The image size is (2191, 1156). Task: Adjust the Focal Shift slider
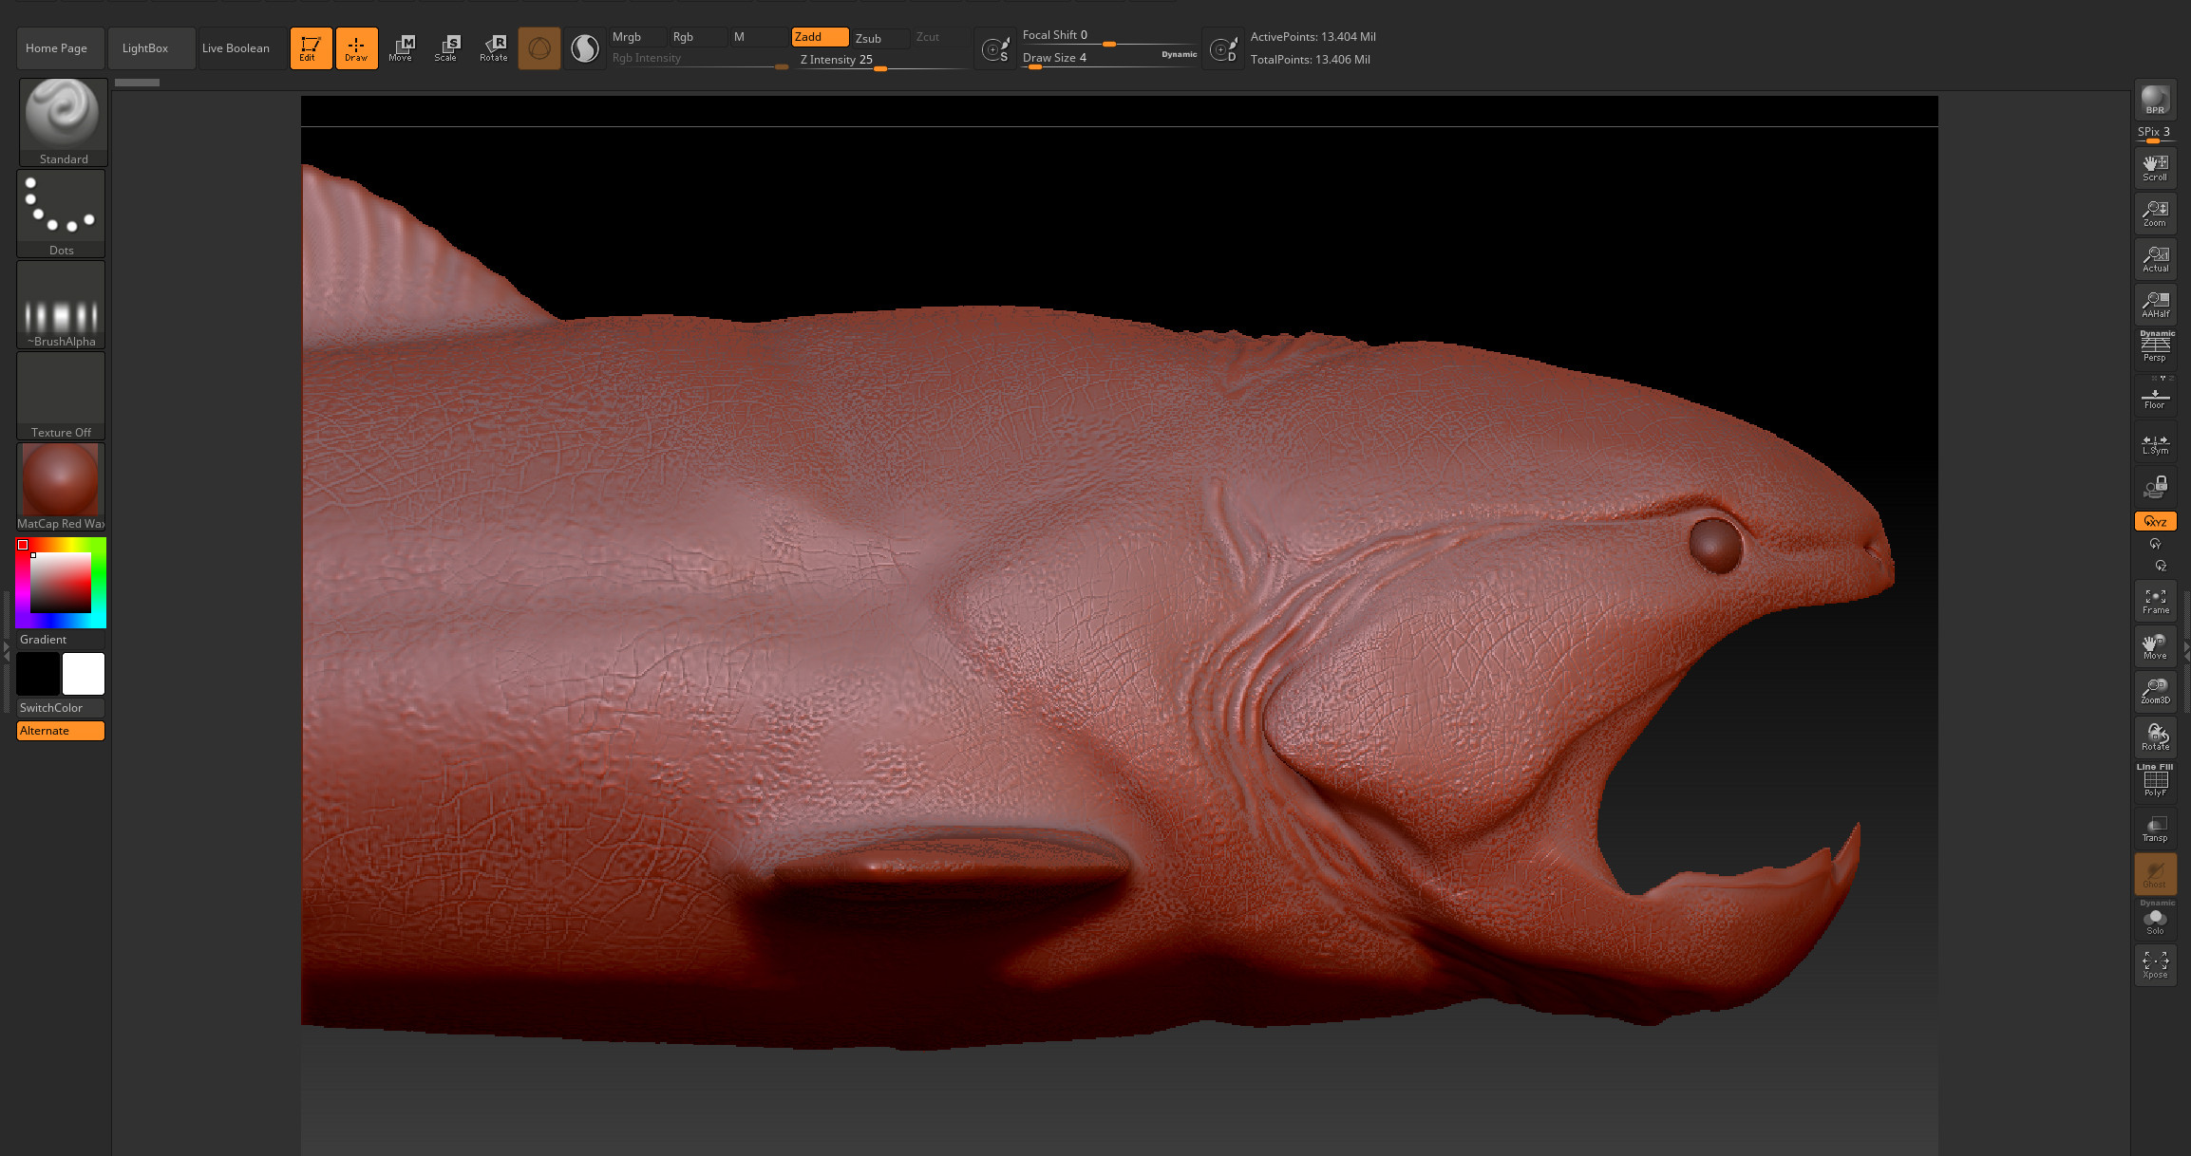click(x=1109, y=37)
